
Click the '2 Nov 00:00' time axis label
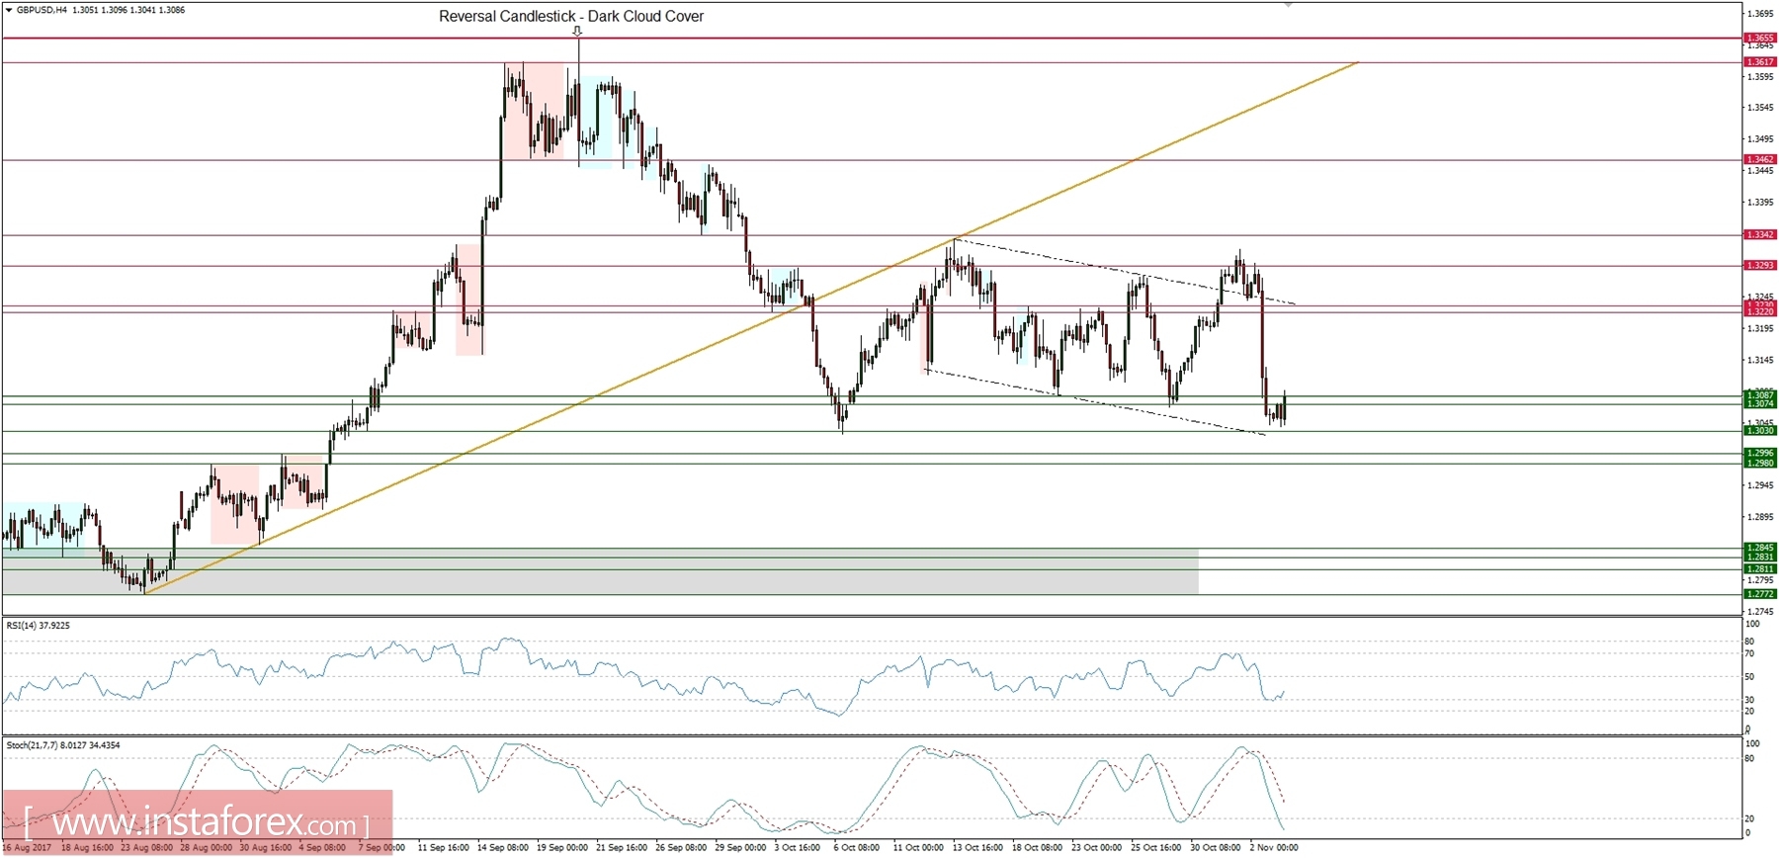(x=1273, y=847)
